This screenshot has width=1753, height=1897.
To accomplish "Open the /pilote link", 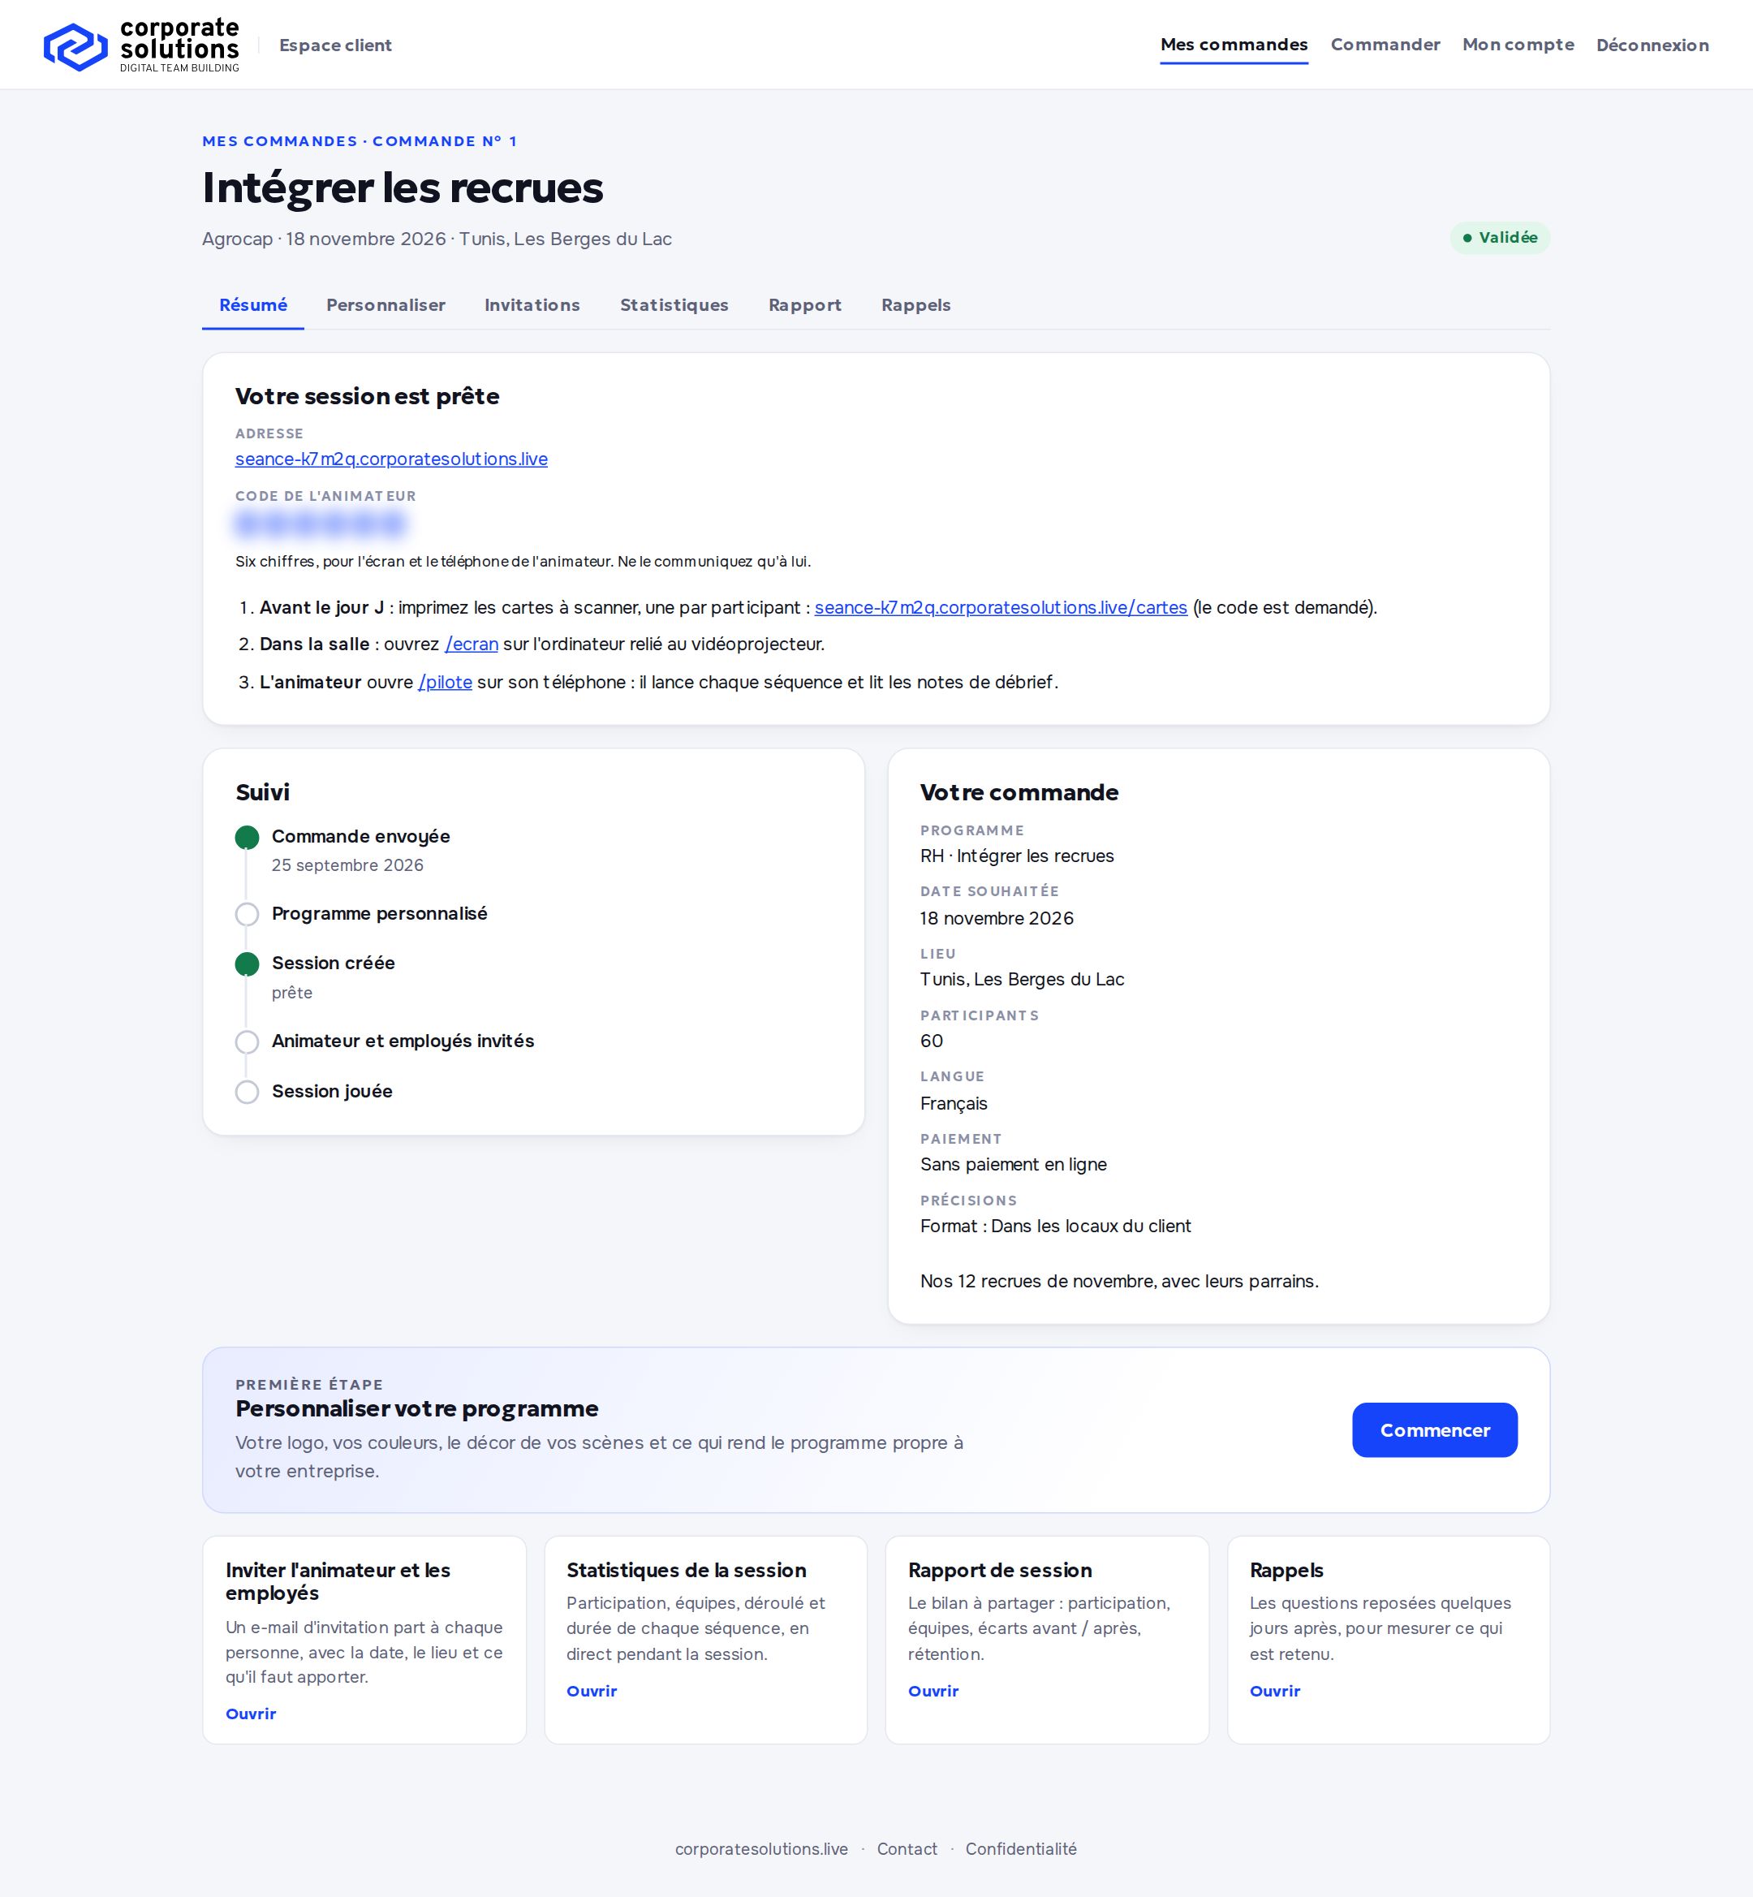I will tap(445, 683).
